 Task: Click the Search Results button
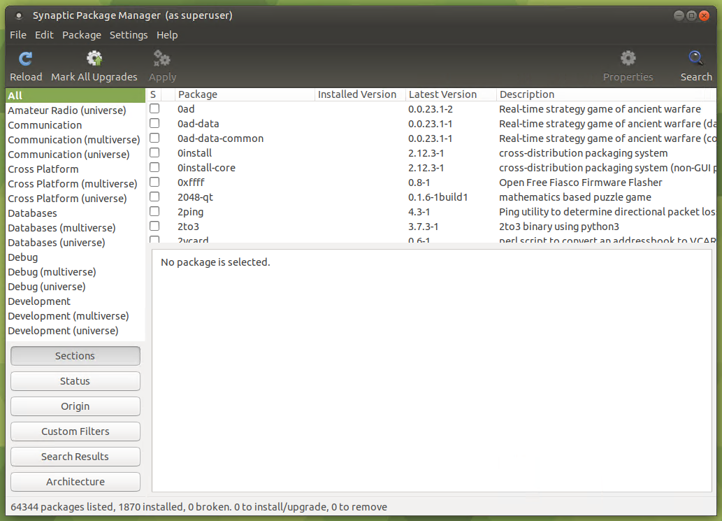point(75,457)
